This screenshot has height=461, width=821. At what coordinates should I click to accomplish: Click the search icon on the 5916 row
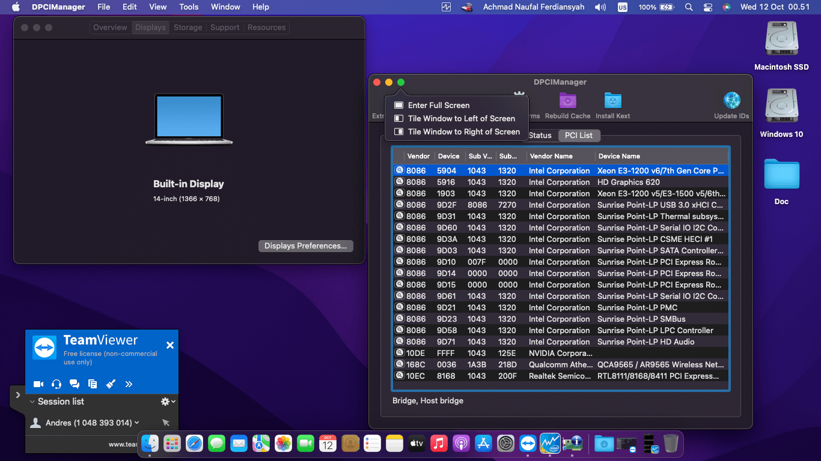coord(399,182)
